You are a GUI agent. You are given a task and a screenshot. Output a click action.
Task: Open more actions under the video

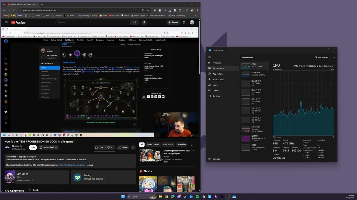(x=133, y=147)
